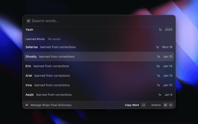Click the back arrow button
Viewport: 198px width, 124px height.
coord(28,21)
